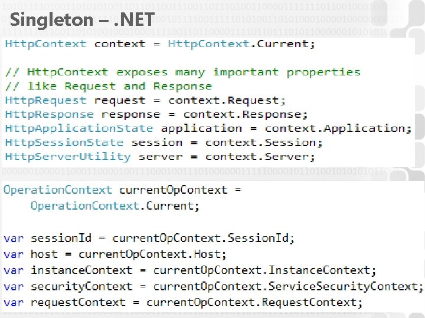Click the "context.Application" expression
This screenshot has height=318, width=425.
tap(336, 128)
